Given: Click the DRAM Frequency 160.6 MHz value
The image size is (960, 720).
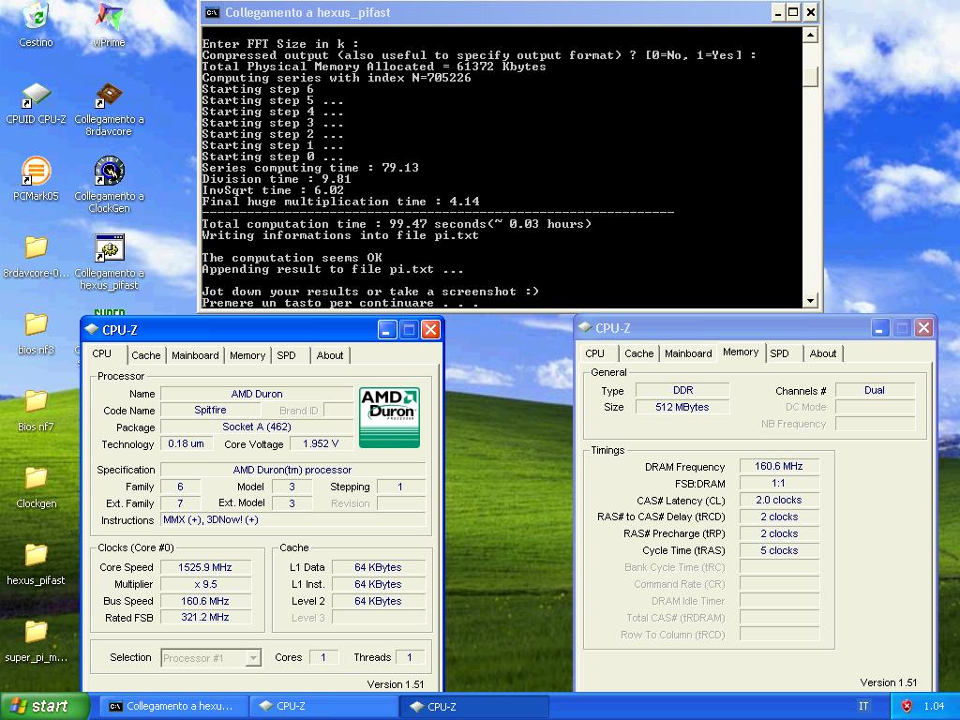Looking at the screenshot, I should 779,466.
